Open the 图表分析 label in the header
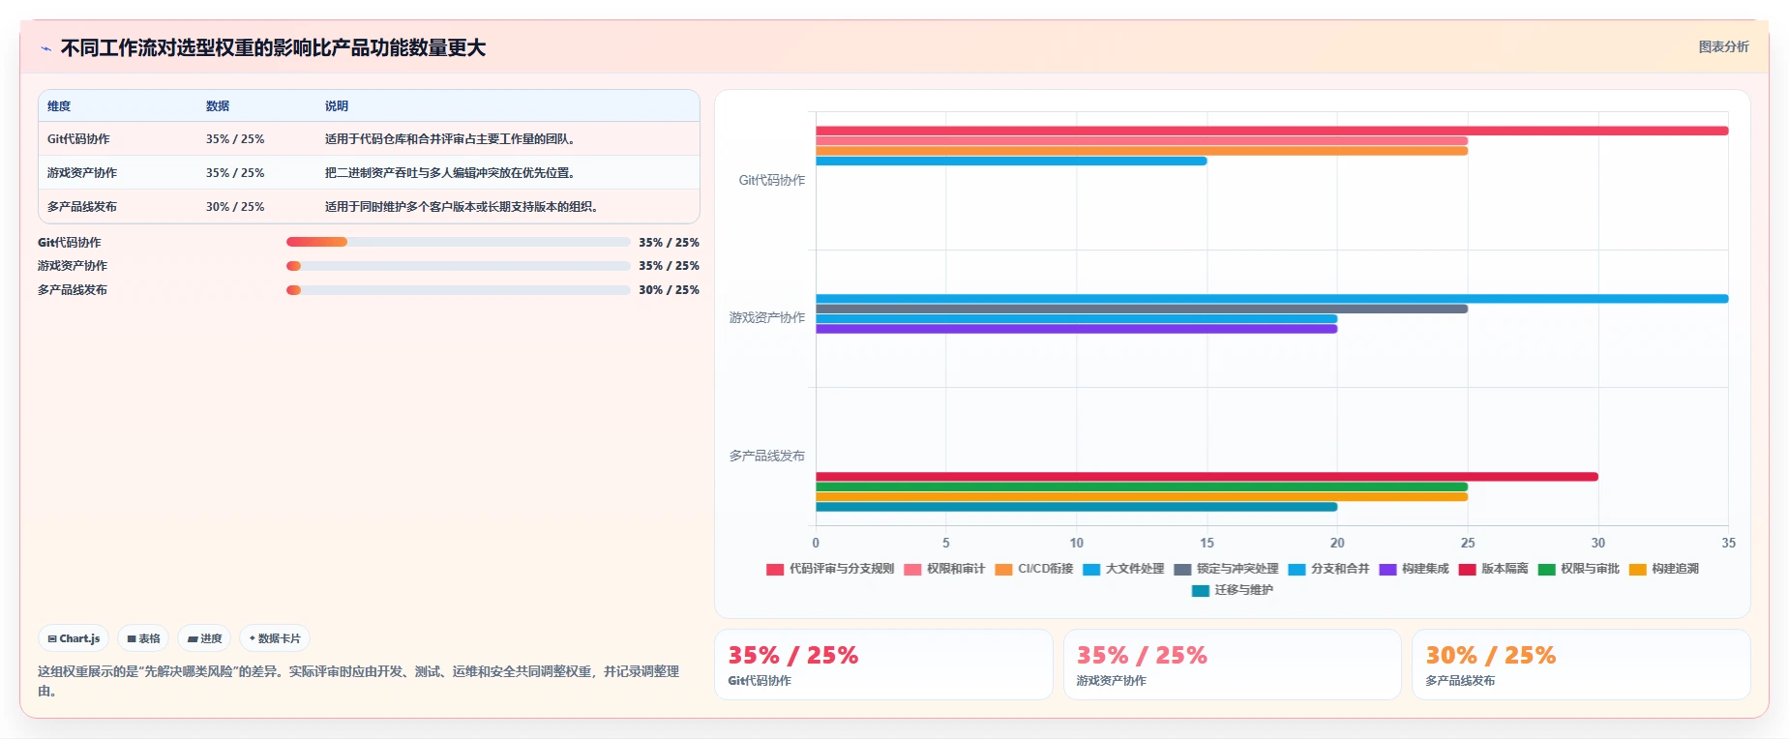Viewport: 1789px width, 739px height. pos(1723,46)
